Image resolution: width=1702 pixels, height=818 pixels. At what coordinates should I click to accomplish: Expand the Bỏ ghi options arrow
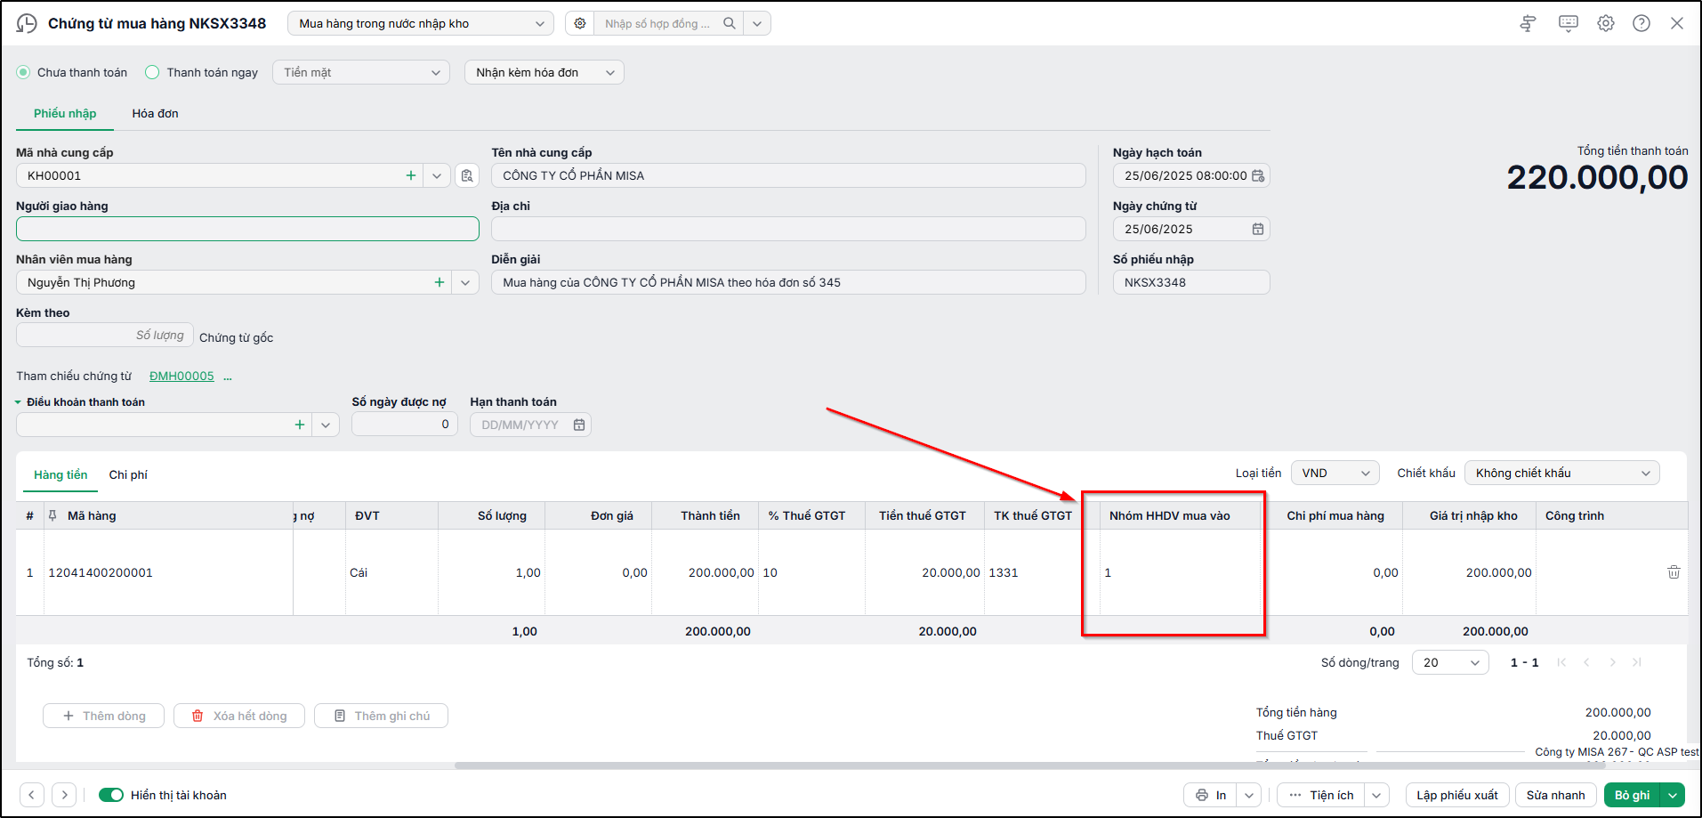tap(1674, 795)
